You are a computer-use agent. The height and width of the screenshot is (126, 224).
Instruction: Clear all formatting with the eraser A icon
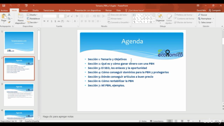tap(77, 16)
